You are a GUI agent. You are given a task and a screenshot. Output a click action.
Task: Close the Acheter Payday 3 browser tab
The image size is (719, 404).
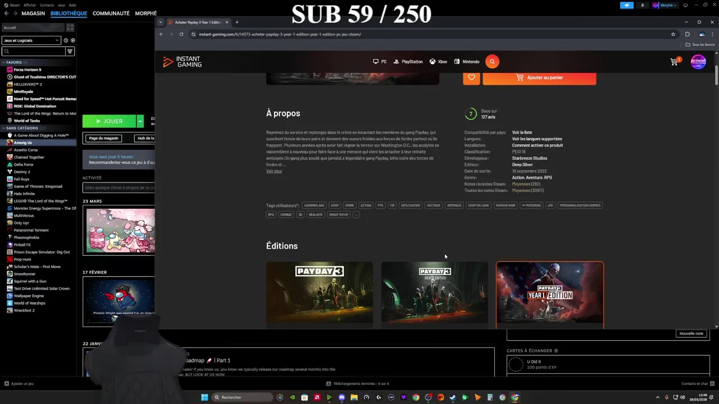coord(227,22)
